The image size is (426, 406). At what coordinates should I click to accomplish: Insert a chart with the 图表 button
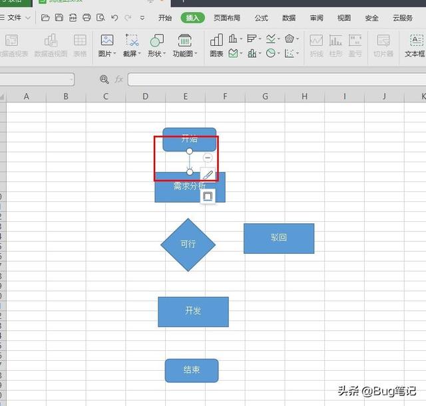pos(216,46)
